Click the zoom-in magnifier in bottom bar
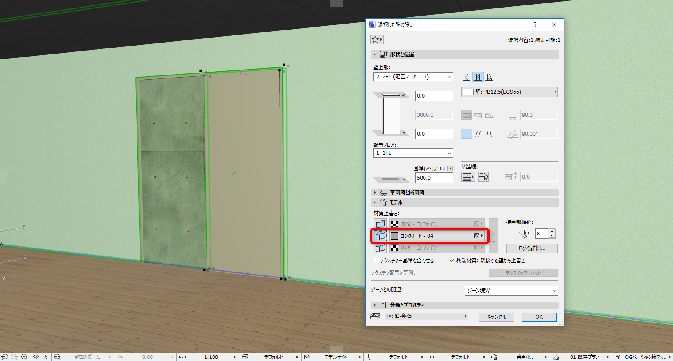The height and width of the screenshot is (361, 673). pyautogui.click(x=24, y=357)
